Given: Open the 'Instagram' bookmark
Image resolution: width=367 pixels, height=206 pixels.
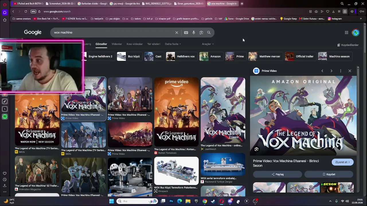Looking at the screenshot, I should pos(335,19).
